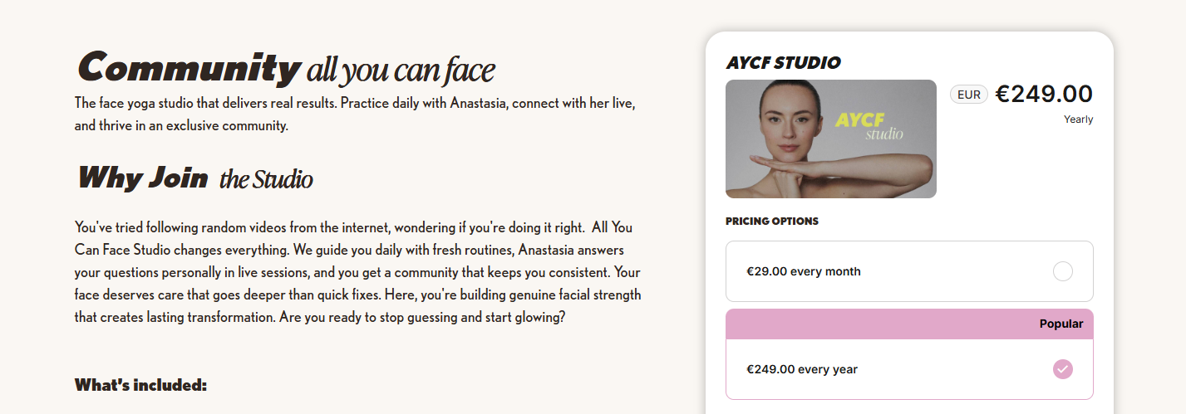Open the AYCF studio product thumbnail
Image resolution: width=1186 pixels, height=414 pixels.
830,139
